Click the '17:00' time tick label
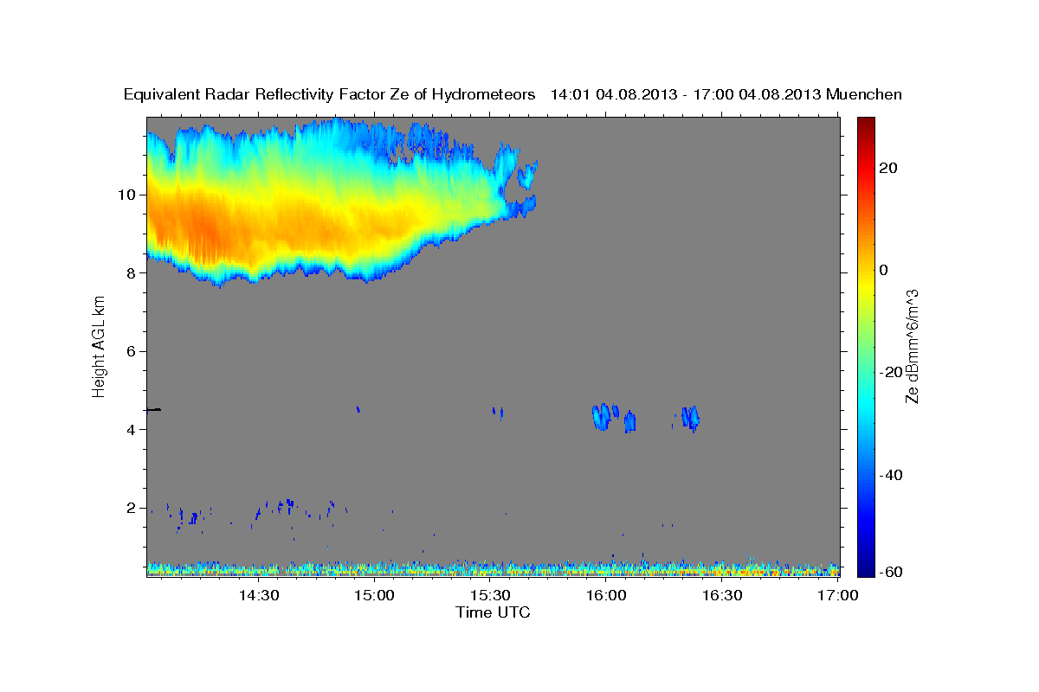This screenshot has height=692, width=1039. tap(837, 595)
